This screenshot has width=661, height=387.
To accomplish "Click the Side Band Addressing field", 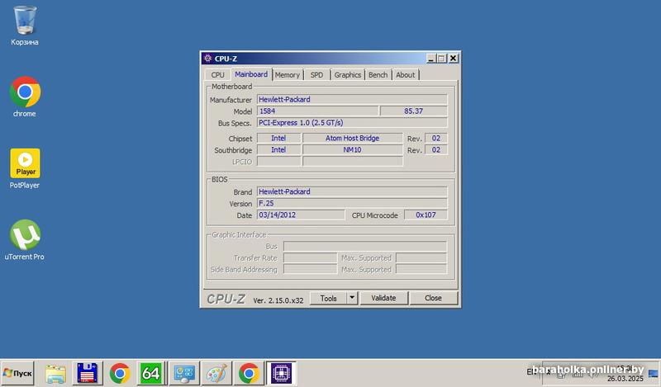I will (311, 269).
